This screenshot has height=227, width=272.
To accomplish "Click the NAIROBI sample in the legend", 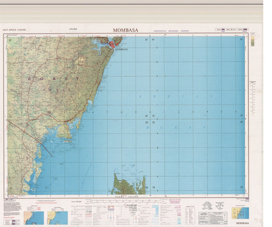I will click(x=131, y=205).
